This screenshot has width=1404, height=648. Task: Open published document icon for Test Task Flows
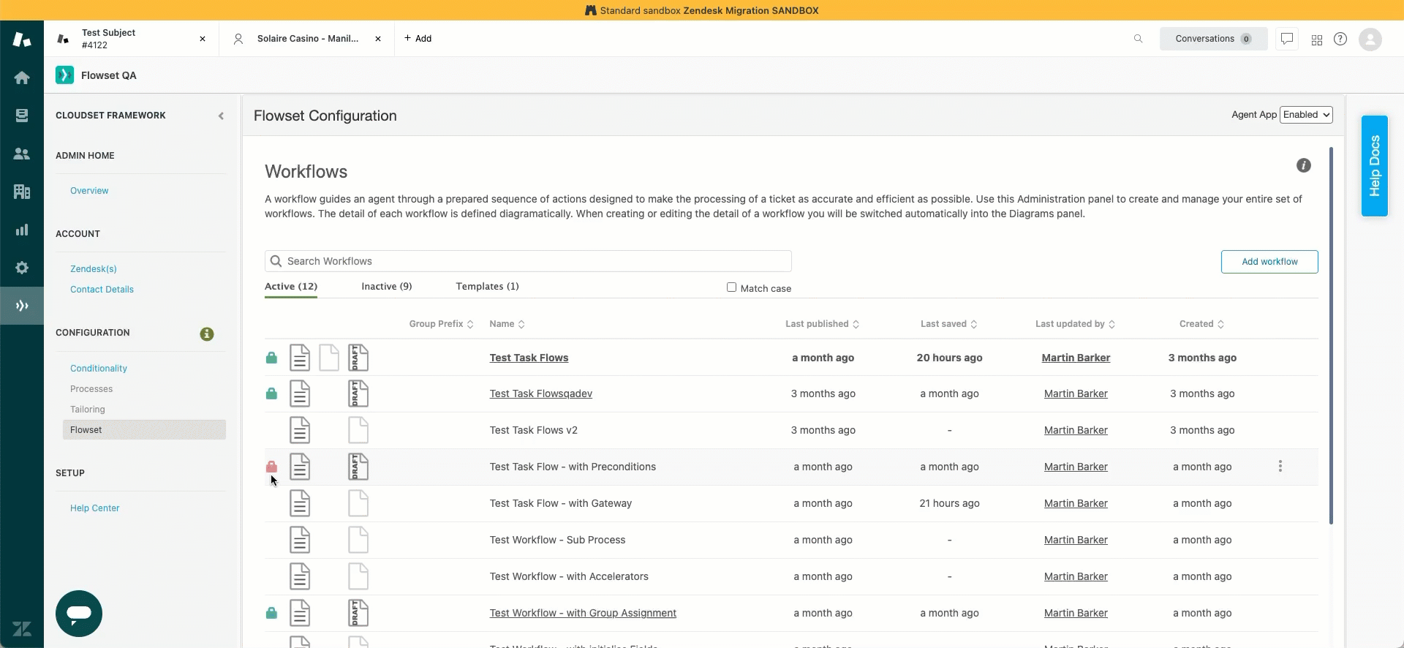300,358
